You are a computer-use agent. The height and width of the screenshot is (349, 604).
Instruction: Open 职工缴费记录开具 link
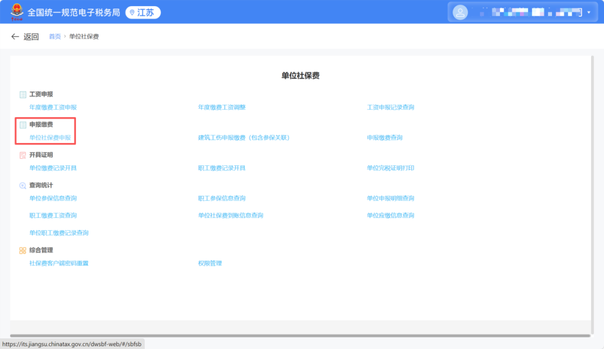222,168
